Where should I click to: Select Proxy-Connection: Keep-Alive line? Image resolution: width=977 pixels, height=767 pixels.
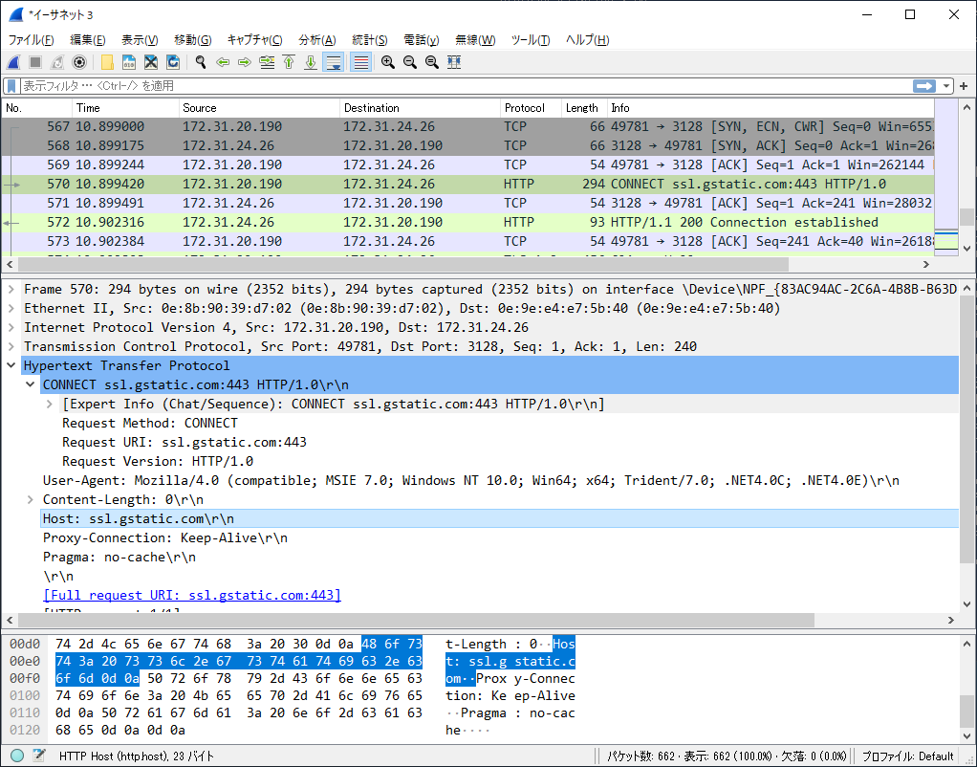(165, 538)
